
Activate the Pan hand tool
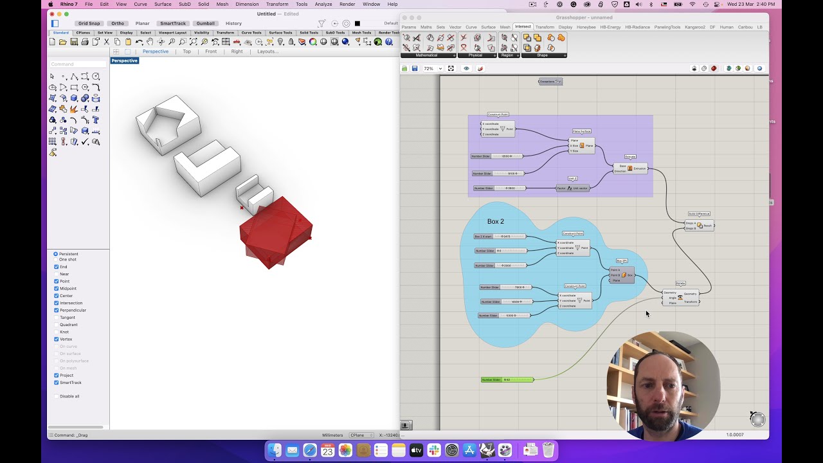150,42
